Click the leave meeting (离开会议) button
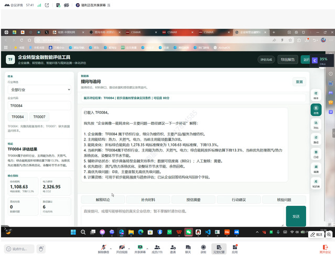 (x=325, y=249)
